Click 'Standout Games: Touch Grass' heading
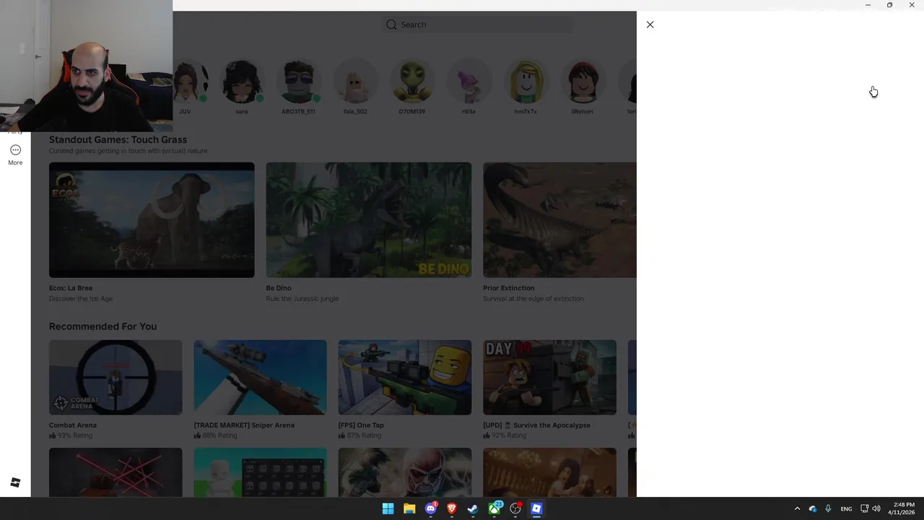This screenshot has width=924, height=520. [118, 139]
